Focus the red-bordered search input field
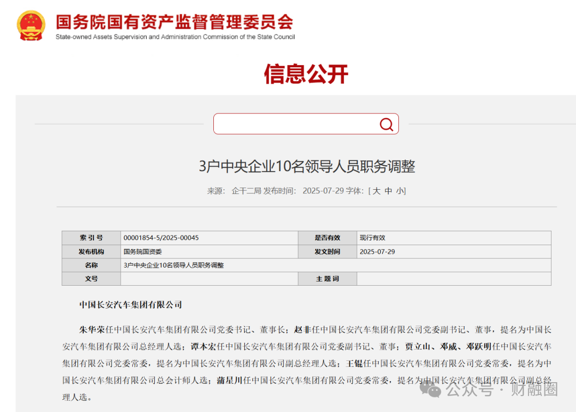 click(x=306, y=124)
